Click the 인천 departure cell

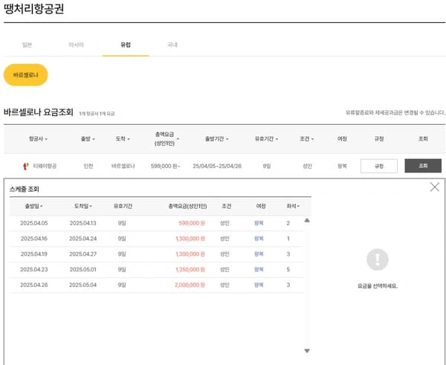(x=88, y=166)
